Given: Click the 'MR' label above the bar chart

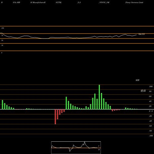Looking at the screenshot, I should point(137,80).
